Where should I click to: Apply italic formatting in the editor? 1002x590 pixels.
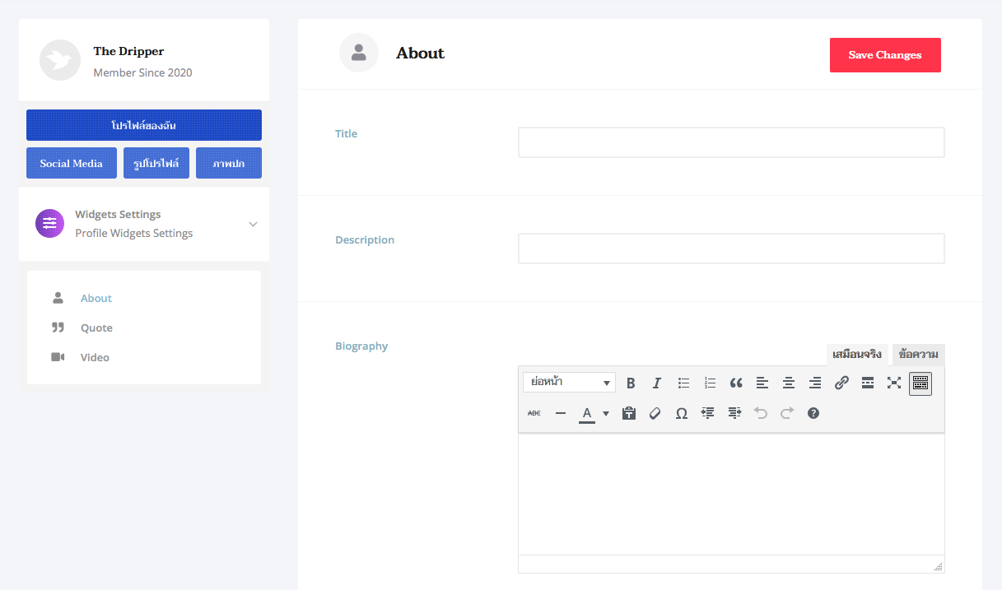click(x=657, y=383)
